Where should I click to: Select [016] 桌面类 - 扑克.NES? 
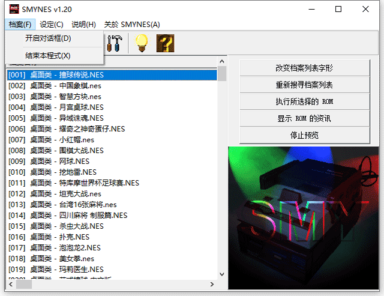point(112,237)
